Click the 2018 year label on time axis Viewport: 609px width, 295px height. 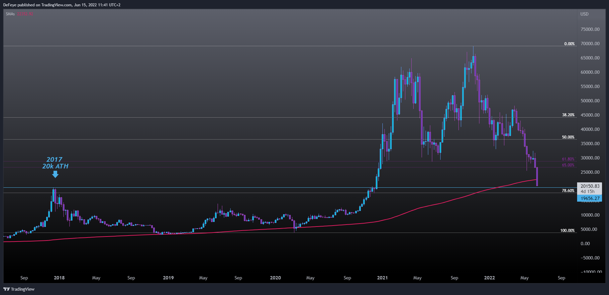[x=59, y=278]
